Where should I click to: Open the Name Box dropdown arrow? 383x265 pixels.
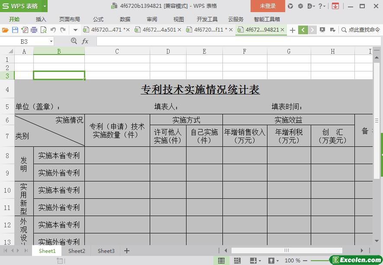pyautogui.click(x=51, y=41)
